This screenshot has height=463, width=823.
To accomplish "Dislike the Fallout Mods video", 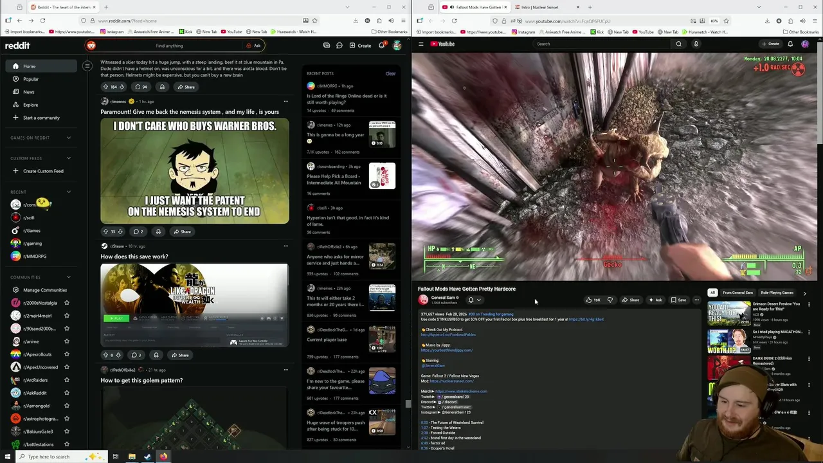I will tap(610, 300).
